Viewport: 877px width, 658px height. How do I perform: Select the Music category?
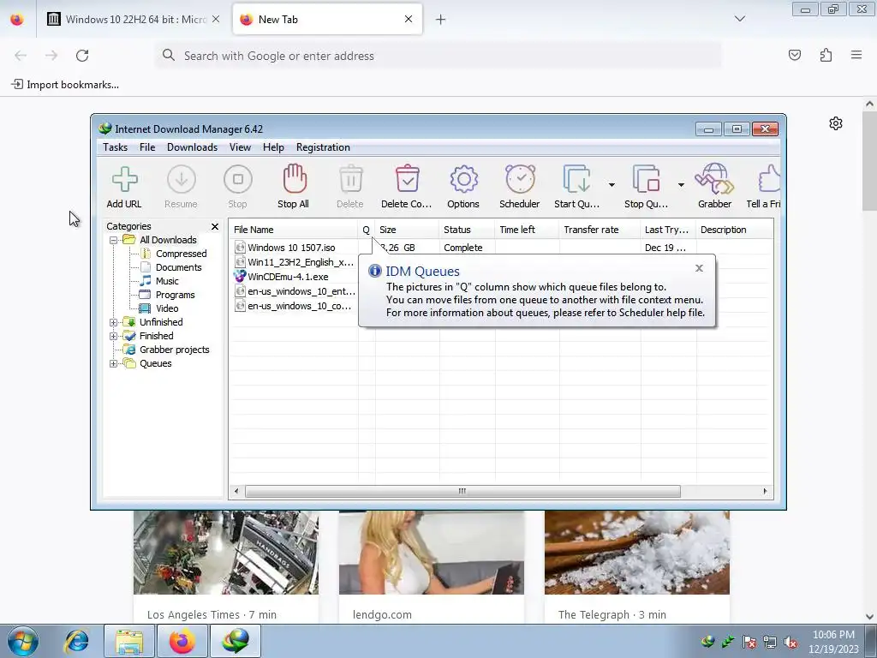pos(167,281)
